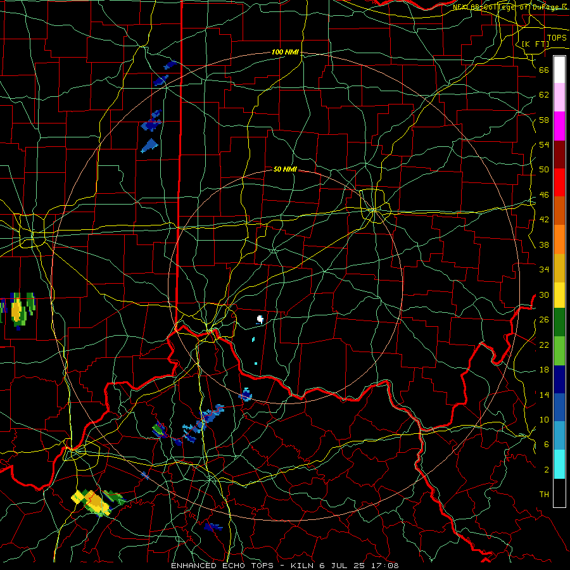Viewport: 570px width, 570px height.
Task: Click the '100 NMI' range ring label
Action: (285, 53)
